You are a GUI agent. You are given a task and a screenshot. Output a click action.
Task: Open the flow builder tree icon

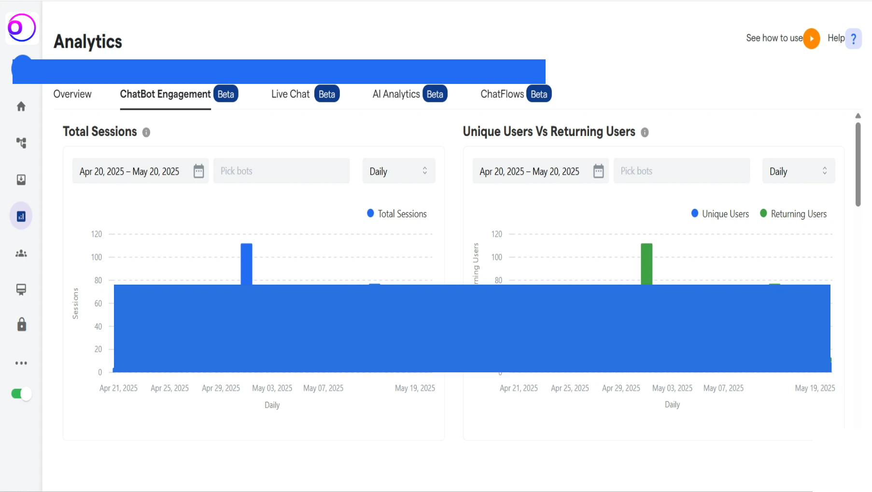click(x=21, y=143)
